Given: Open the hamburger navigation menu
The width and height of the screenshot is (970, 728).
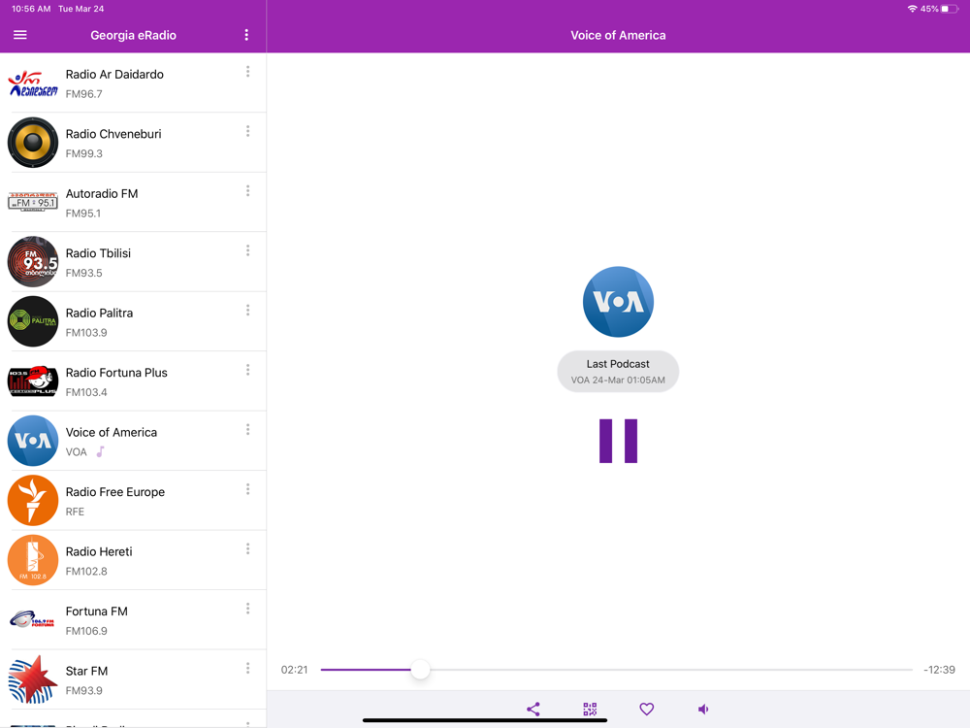Looking at the screenshot, I should click(x=19, y=35).
